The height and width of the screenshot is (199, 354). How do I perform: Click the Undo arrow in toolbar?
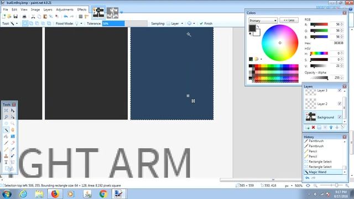pos(65,17)
